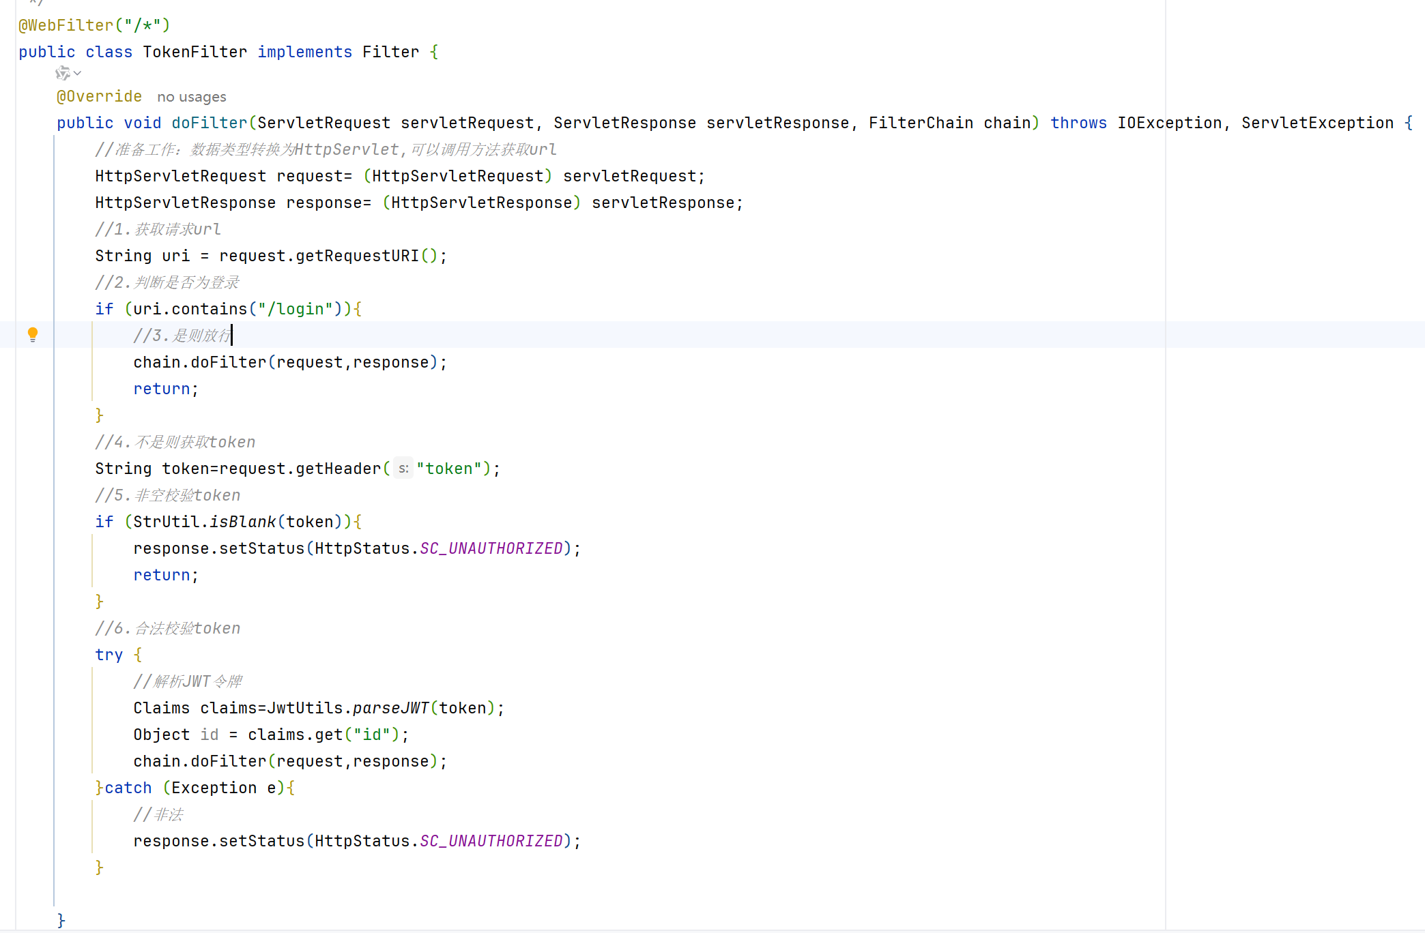This screenshot has width=1425, height=933.
Task: Click the 'catch' keyword
Action: pos(128,788)
